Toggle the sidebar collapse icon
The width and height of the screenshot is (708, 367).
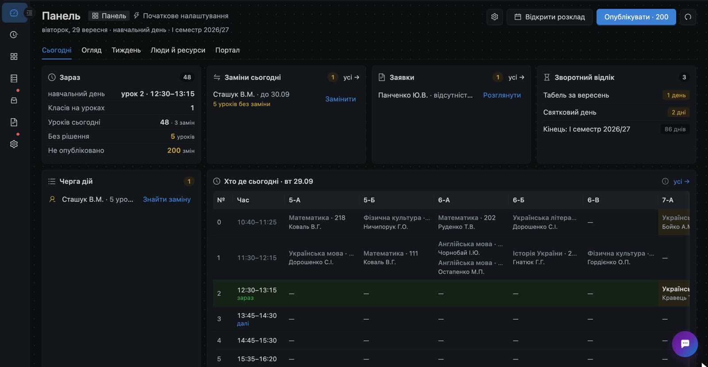pyautogui.click(x=30, y=13)
